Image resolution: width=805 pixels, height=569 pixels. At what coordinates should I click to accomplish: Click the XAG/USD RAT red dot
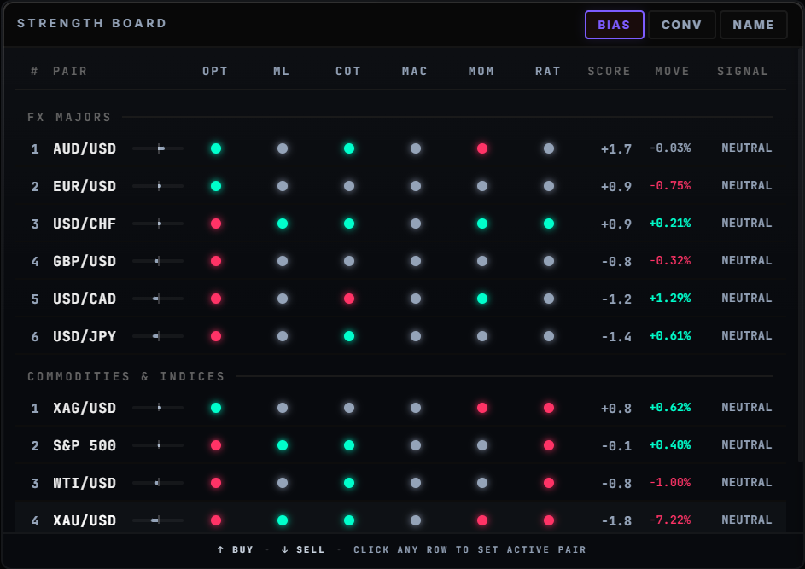pyautogui.click(x=549, y=408)
